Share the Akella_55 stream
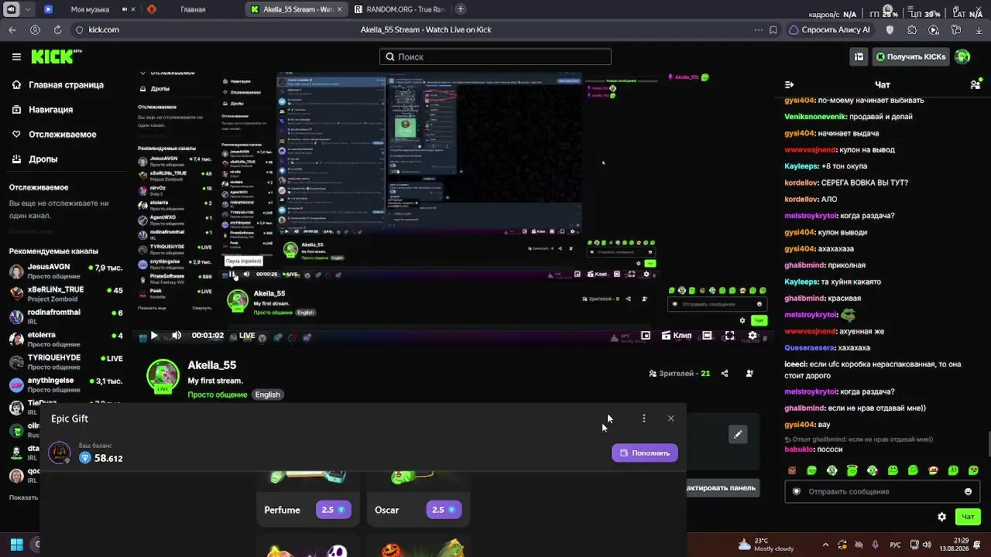 [725, 374]
